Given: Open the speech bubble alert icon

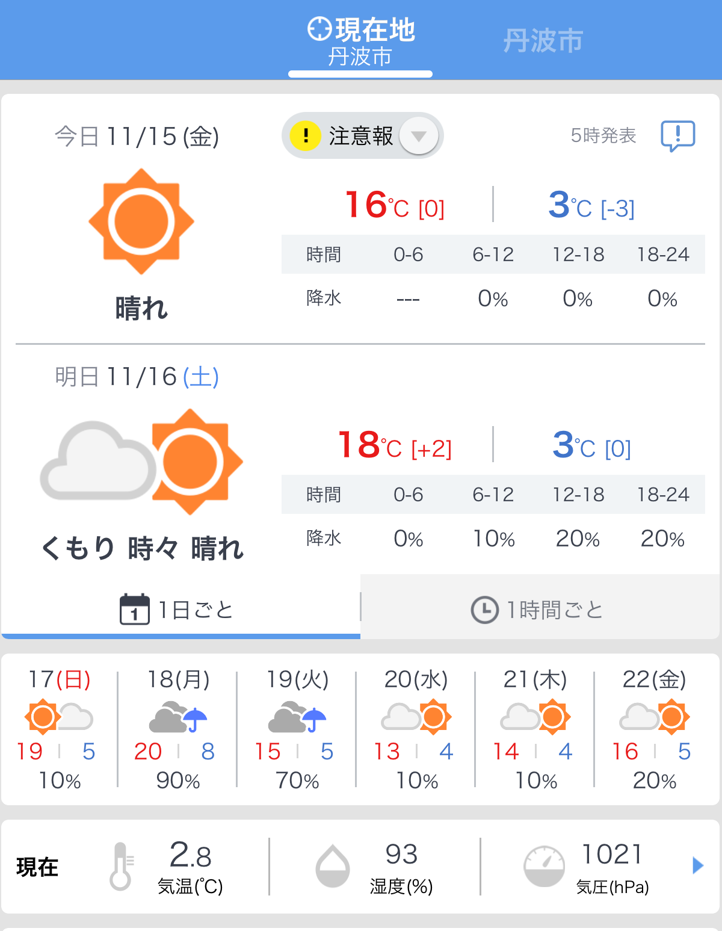Looking at the screenshot, I should (x=678, y=136).
